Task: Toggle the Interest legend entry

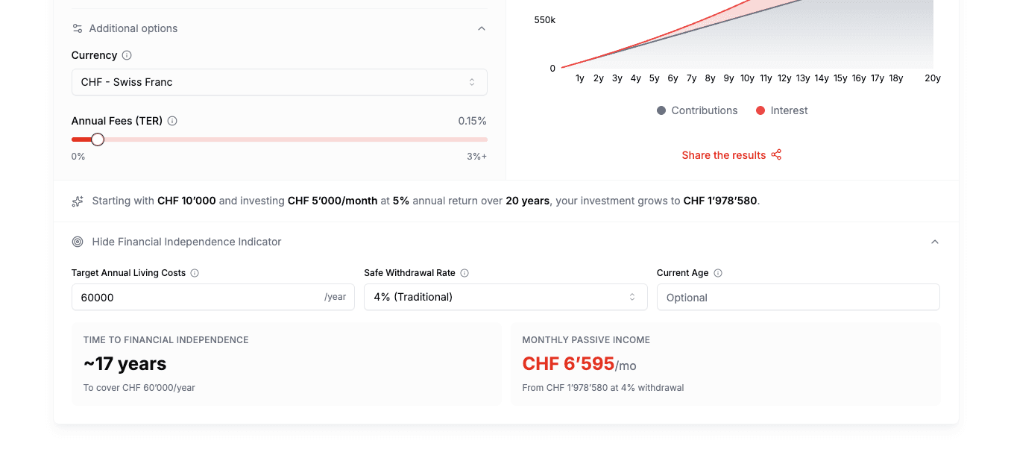Action: pos(781,110)
